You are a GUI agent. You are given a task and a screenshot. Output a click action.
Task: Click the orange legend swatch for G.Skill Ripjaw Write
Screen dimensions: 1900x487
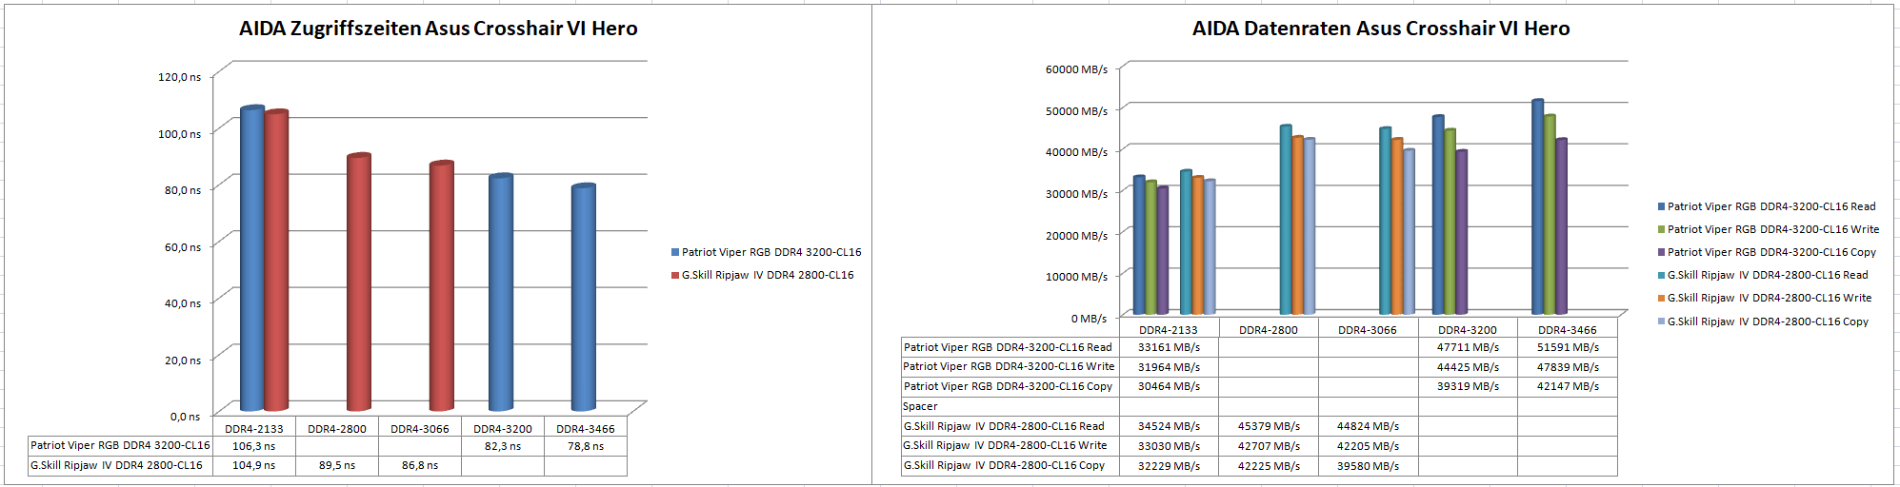coord(1662,298)
